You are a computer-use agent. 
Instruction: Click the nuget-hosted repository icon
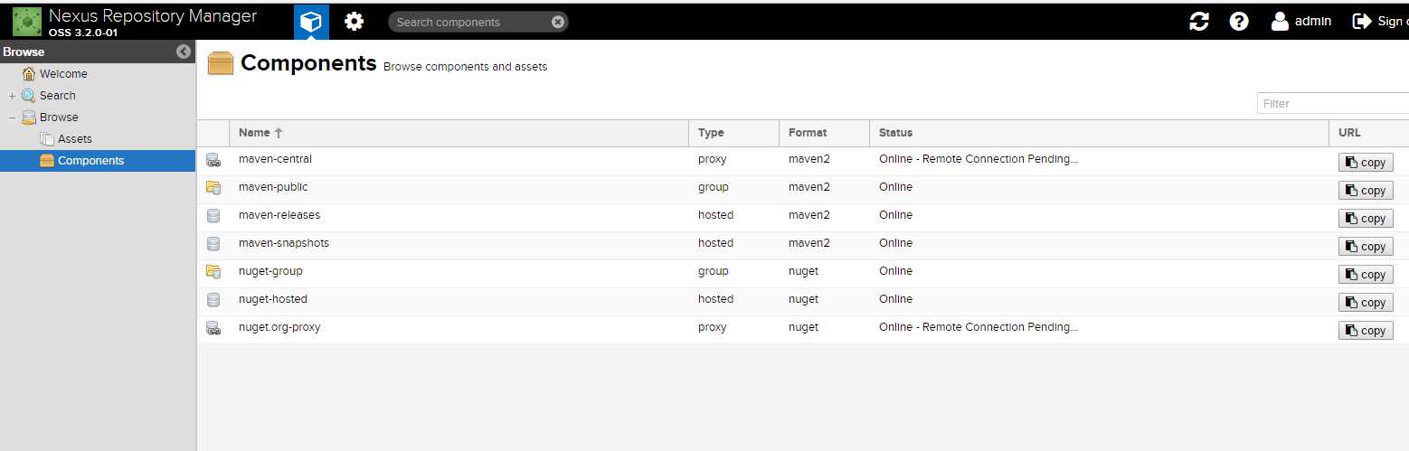213,300
